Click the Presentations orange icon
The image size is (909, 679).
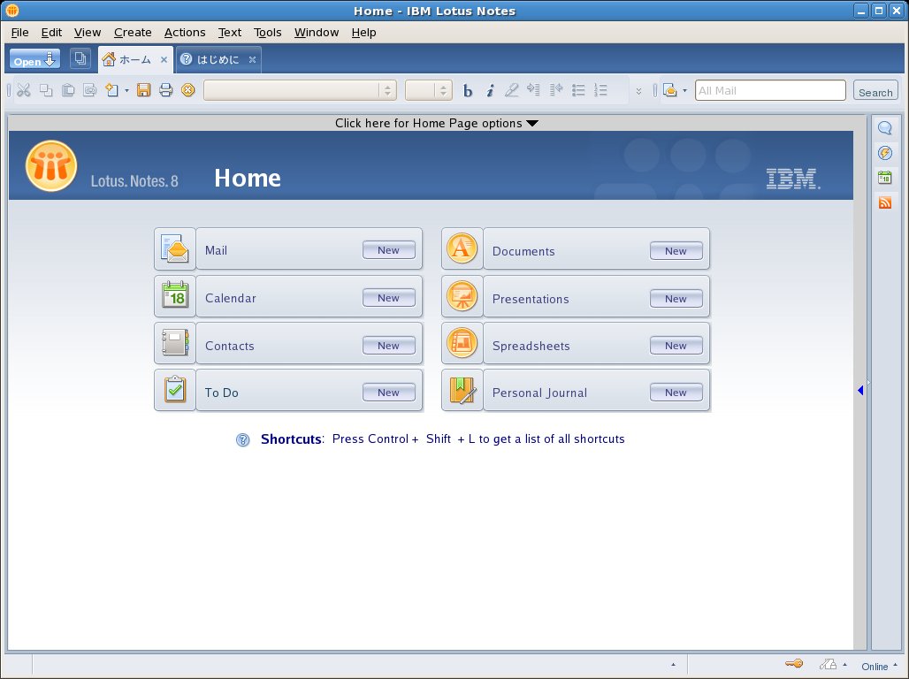coord(462,295)
